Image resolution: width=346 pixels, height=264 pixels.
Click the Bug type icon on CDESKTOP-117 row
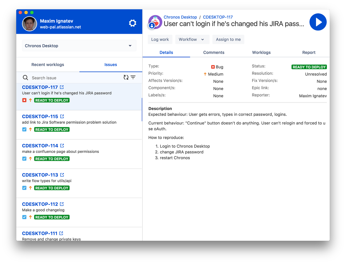click(24, 100)
